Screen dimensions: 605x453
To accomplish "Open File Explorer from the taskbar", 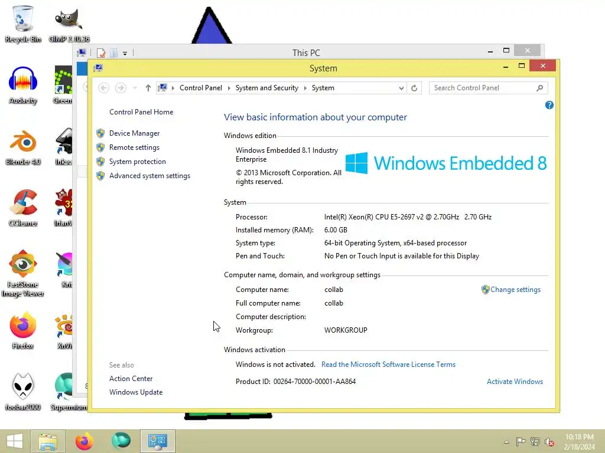I will point(48,441).
